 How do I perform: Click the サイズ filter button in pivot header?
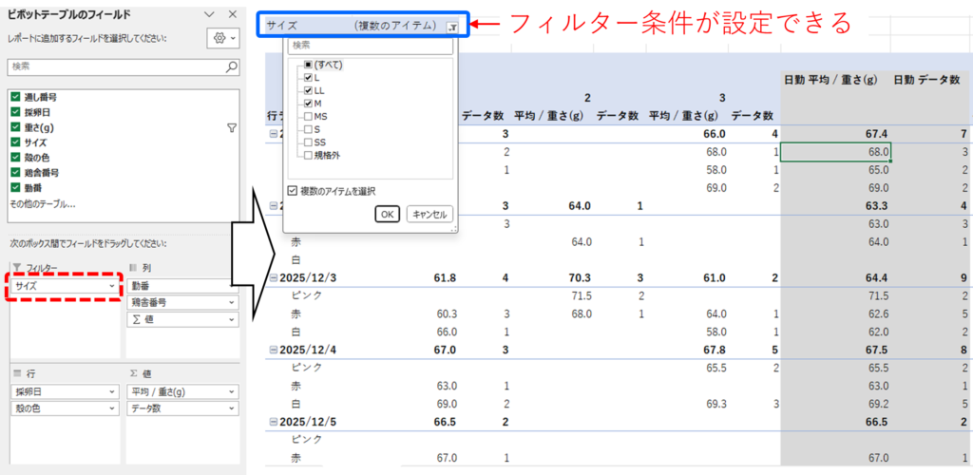pyautogui.click(x=452, y=27)
